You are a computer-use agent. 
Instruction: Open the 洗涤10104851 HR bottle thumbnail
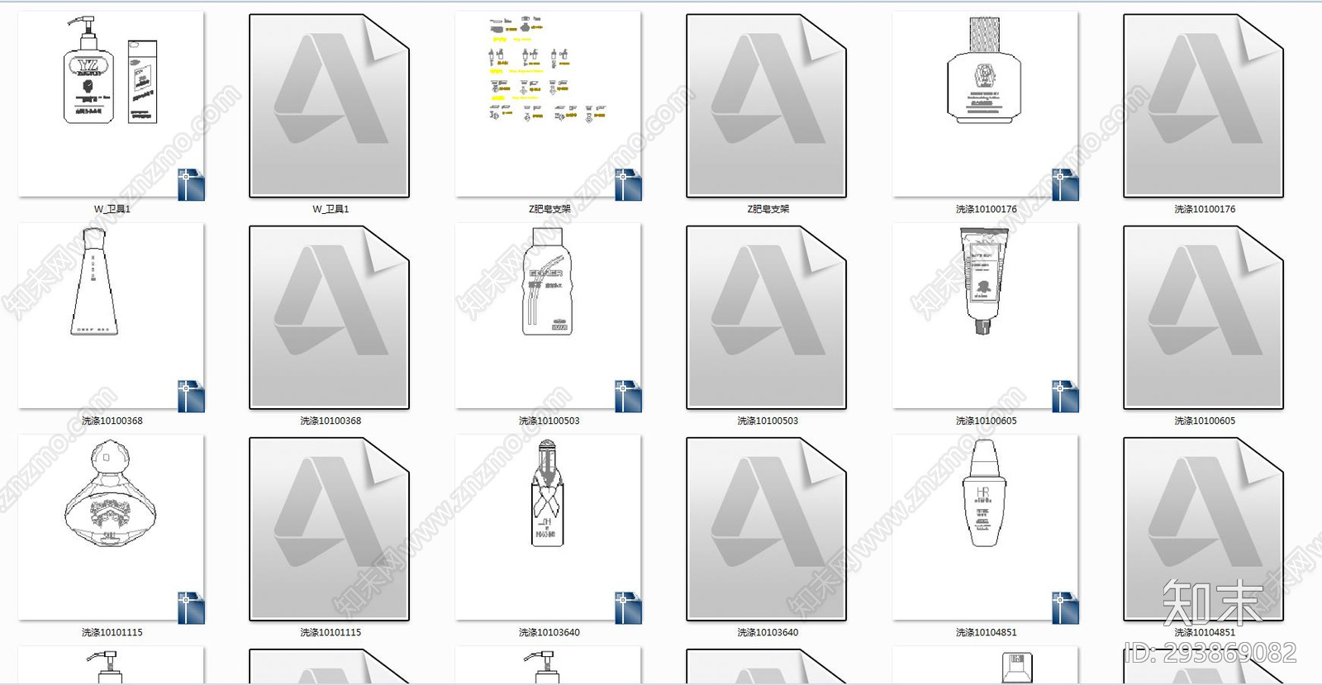click(x=986, y=528)
